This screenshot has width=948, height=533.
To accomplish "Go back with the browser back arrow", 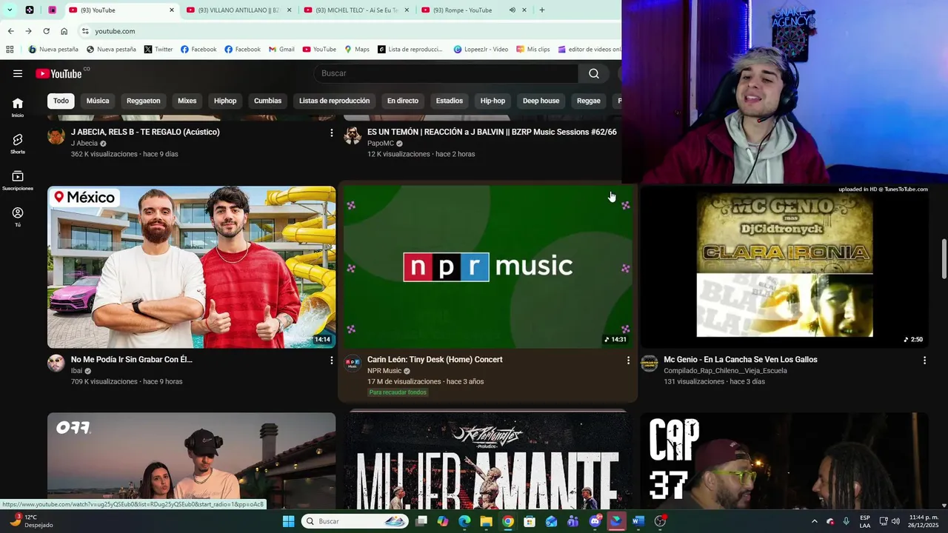I will [10, 31].
